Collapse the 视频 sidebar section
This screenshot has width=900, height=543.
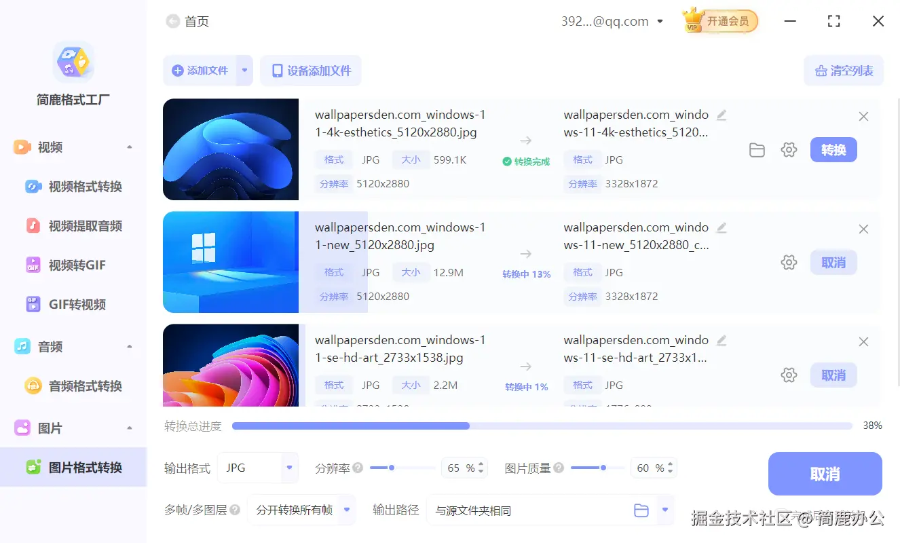click(x=129, y=147)
